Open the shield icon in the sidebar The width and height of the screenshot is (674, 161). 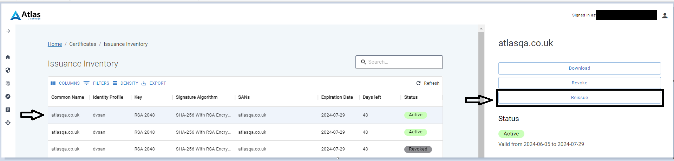pyautogui.click(x=8, y=70)
